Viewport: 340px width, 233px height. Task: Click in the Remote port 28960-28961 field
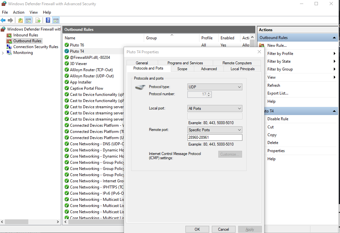(x=215, y=137)
